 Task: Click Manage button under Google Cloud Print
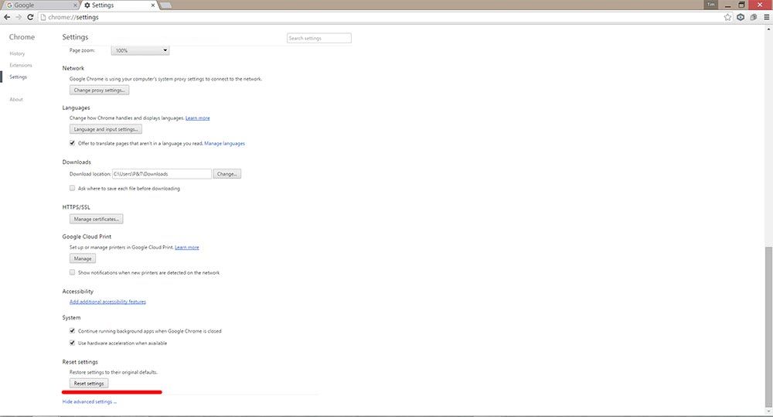click(x=83, y=258)
